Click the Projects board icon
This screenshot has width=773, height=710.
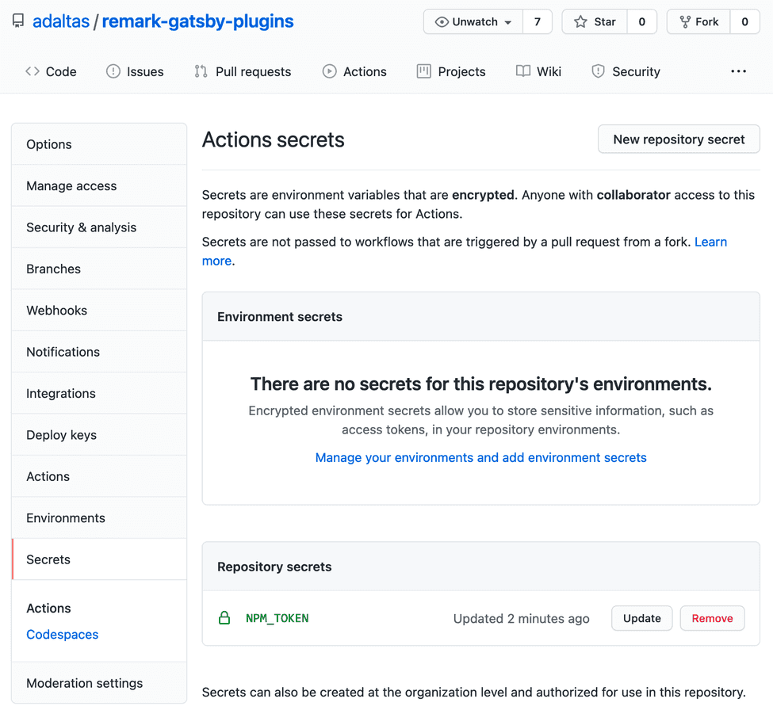click(423, 71)
